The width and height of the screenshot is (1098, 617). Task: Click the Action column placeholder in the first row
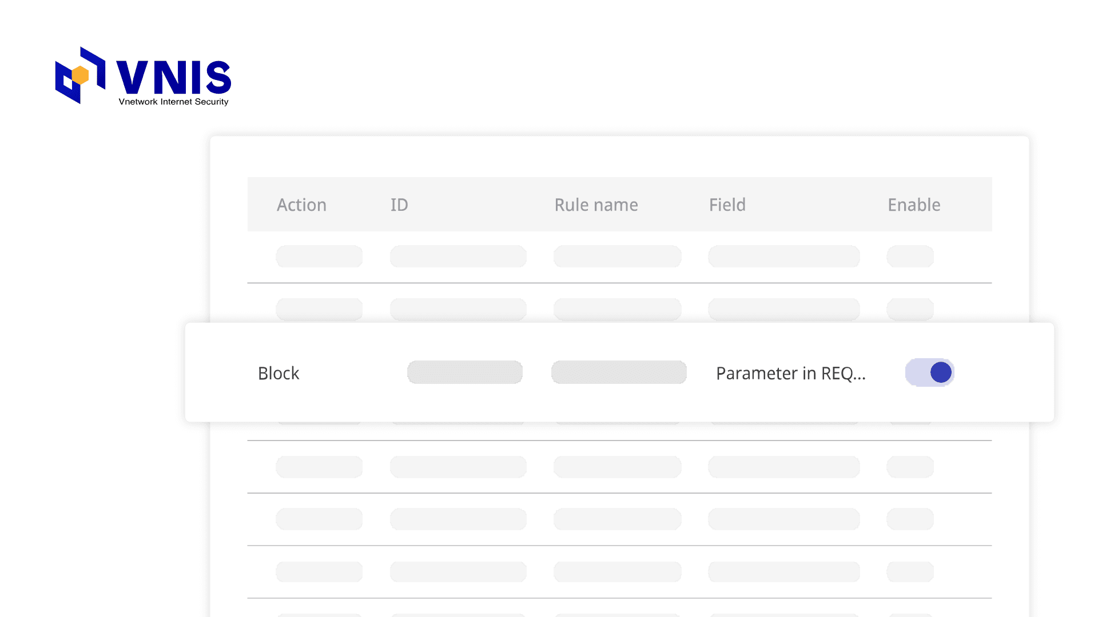319,256
